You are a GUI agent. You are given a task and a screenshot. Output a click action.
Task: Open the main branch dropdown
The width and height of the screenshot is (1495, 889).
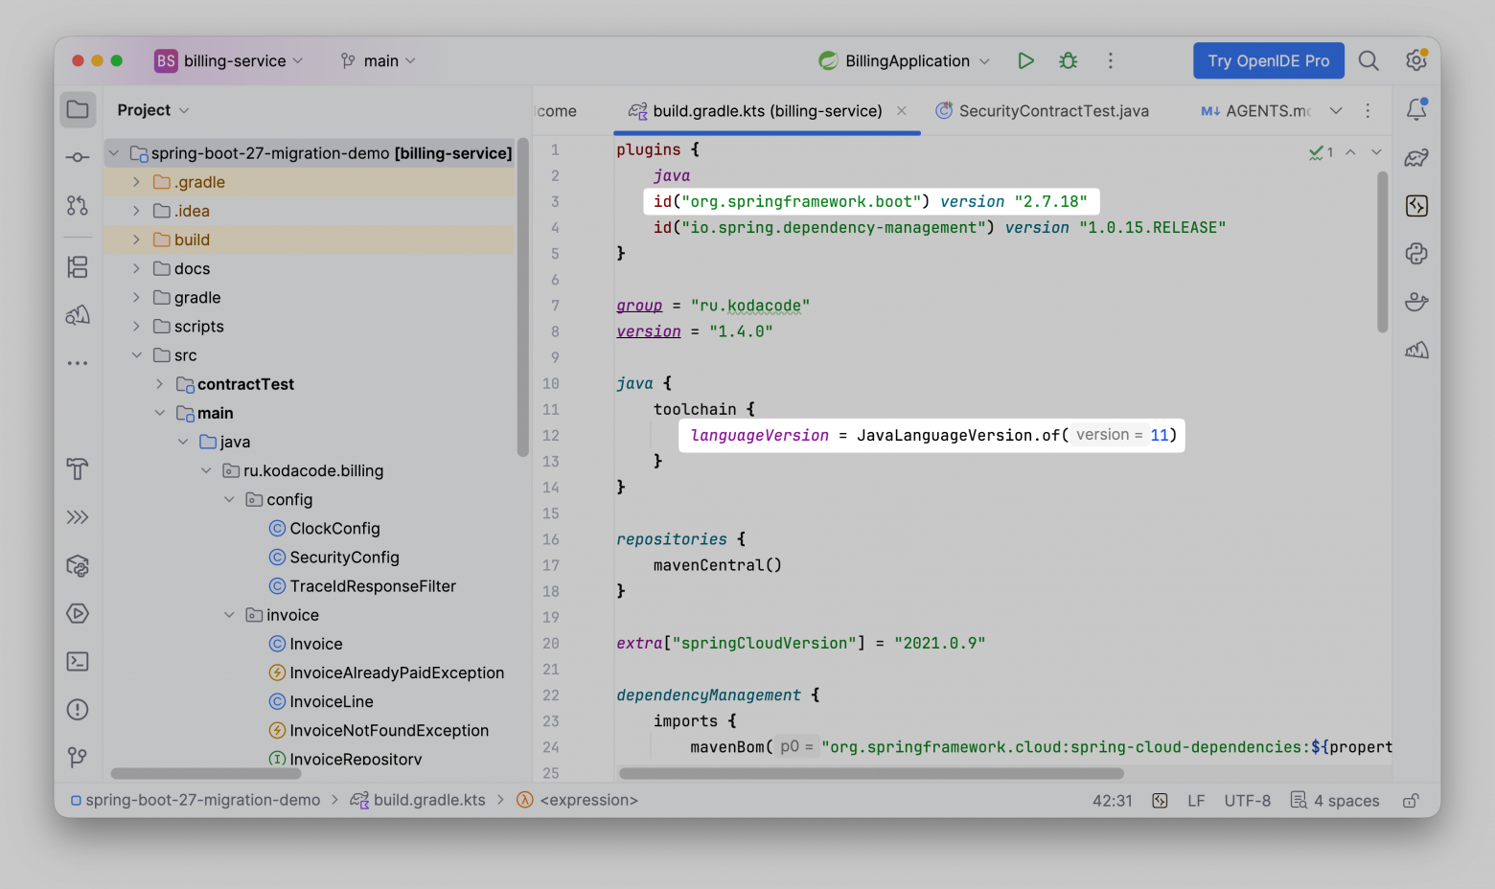[379, 60]
